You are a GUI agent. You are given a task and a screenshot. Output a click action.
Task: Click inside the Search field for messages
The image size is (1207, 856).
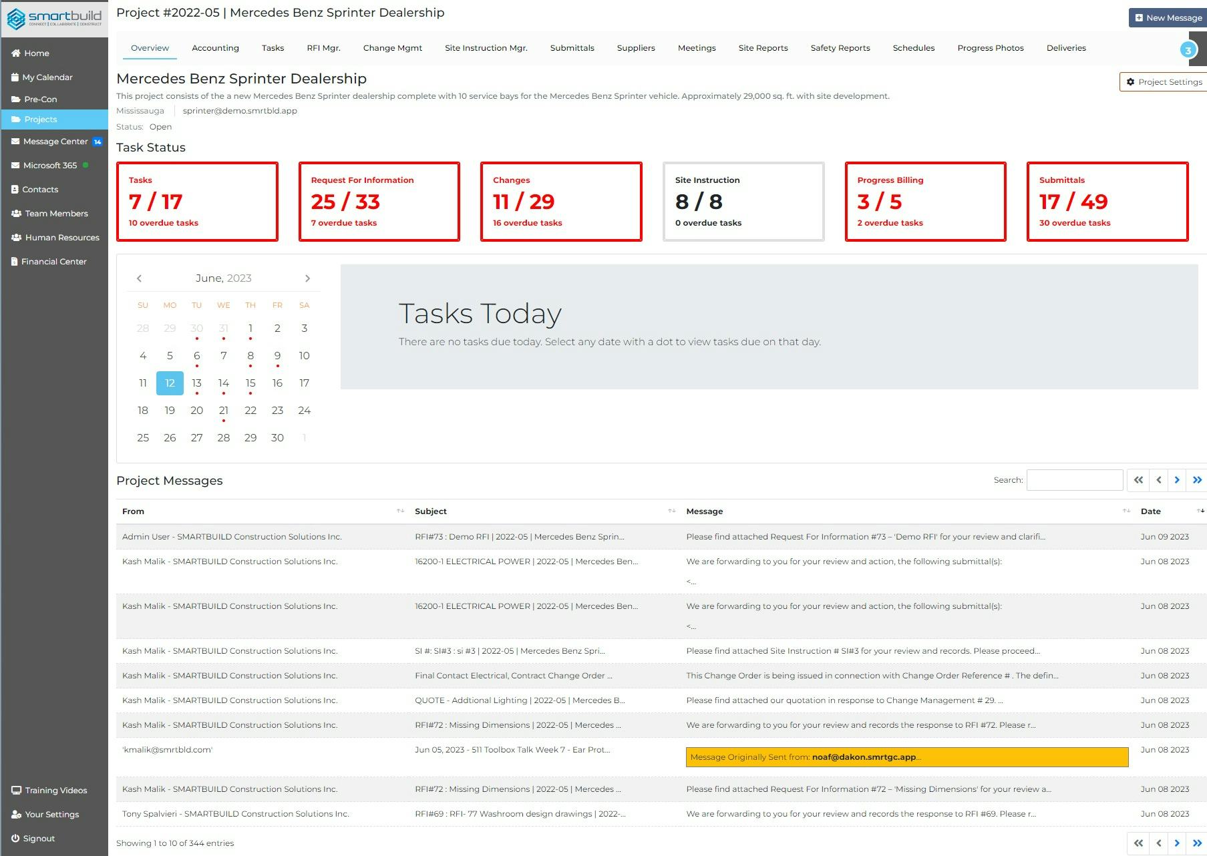pyautogui.click(x=1074, y=479)
